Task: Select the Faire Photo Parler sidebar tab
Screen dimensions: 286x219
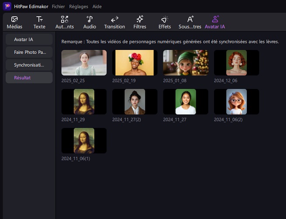Action: coord(29,53)
